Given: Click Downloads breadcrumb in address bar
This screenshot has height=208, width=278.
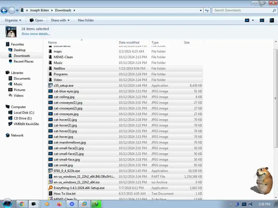Looking at the screenshot, I should [x=63, y=10].
